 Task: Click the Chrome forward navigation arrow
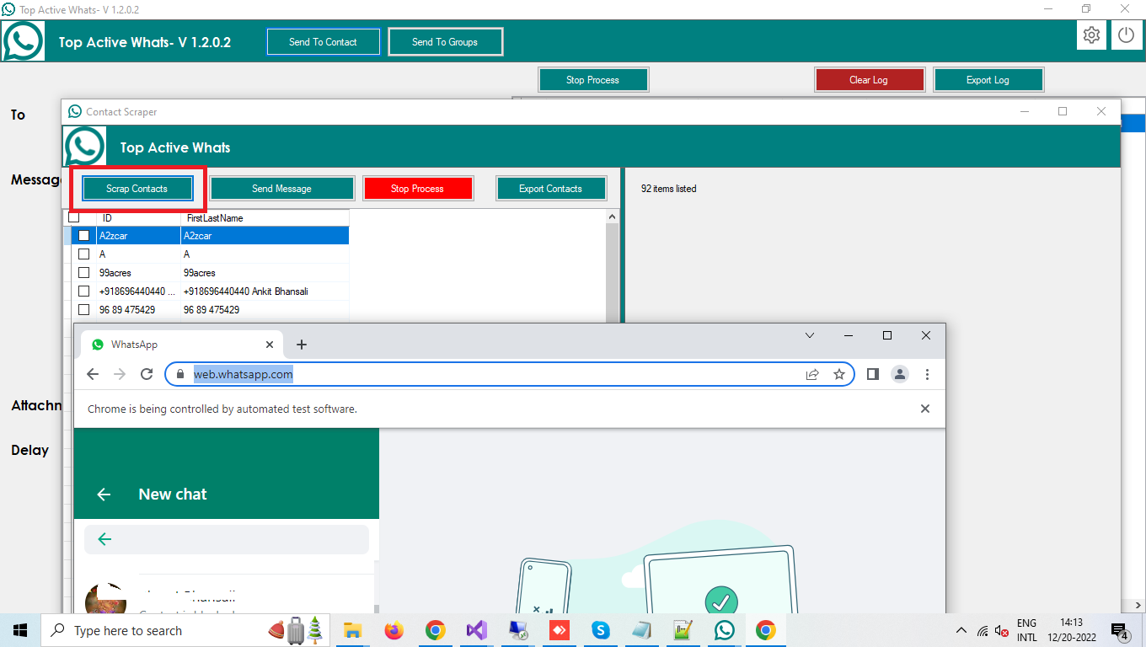pos(120,374)
